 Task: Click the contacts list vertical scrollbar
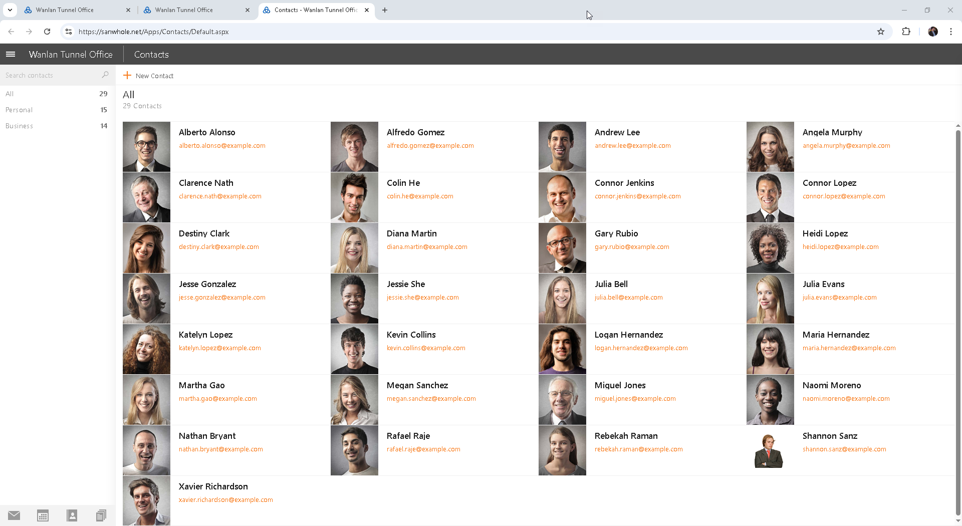point(958,321)
